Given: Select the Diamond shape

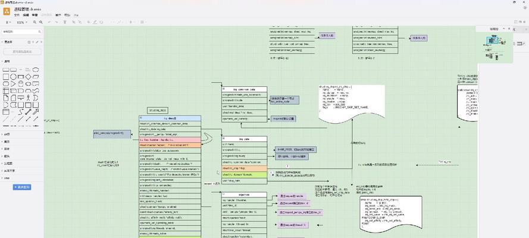Looking at the screenshot, I should click(x=28, y=77).
